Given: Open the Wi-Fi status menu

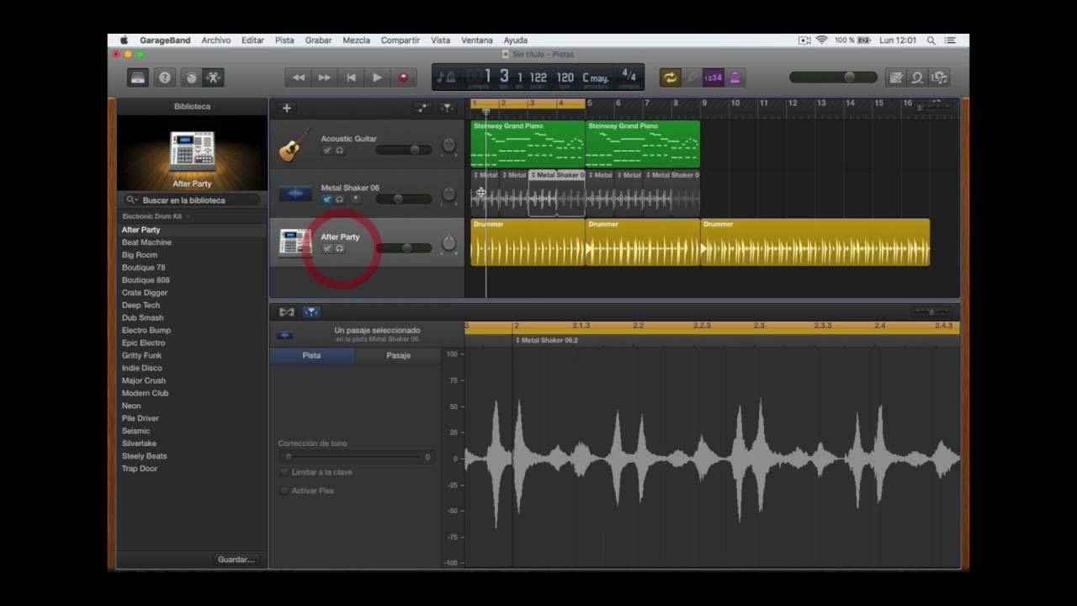Looking at the screenshot, I should coord(821,40).
